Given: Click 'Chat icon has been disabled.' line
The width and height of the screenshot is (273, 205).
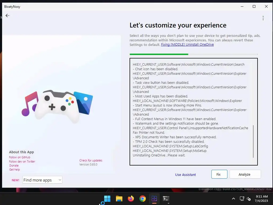Looking at the screenshot, I should click(x=155, y=69).
